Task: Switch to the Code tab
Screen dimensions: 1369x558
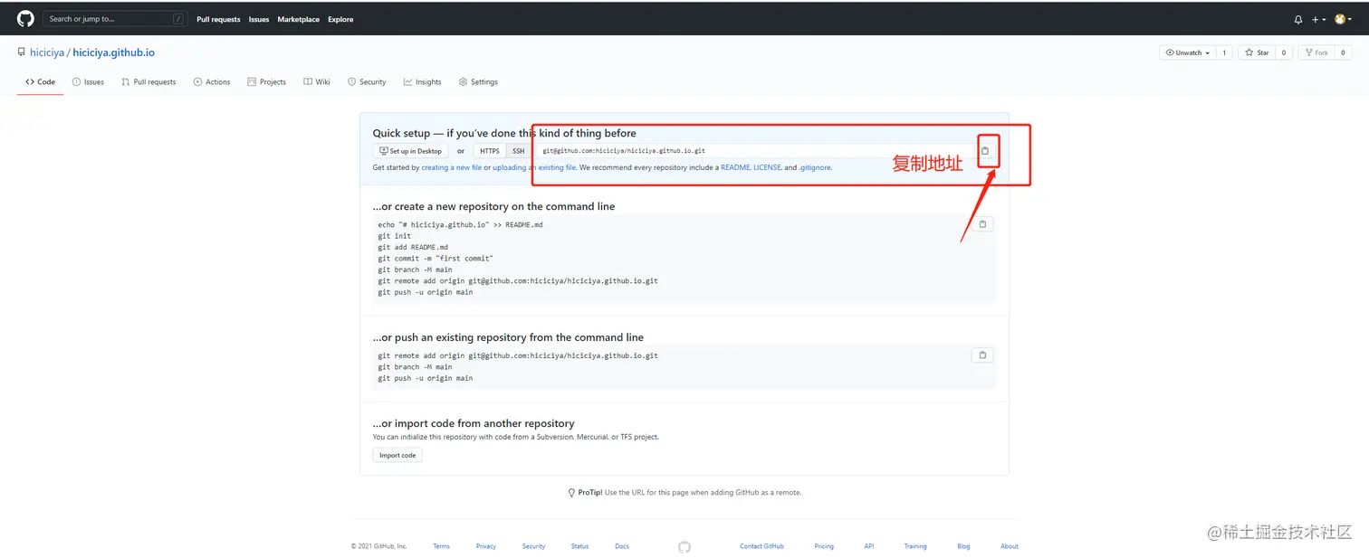Action: coord(41,81)
